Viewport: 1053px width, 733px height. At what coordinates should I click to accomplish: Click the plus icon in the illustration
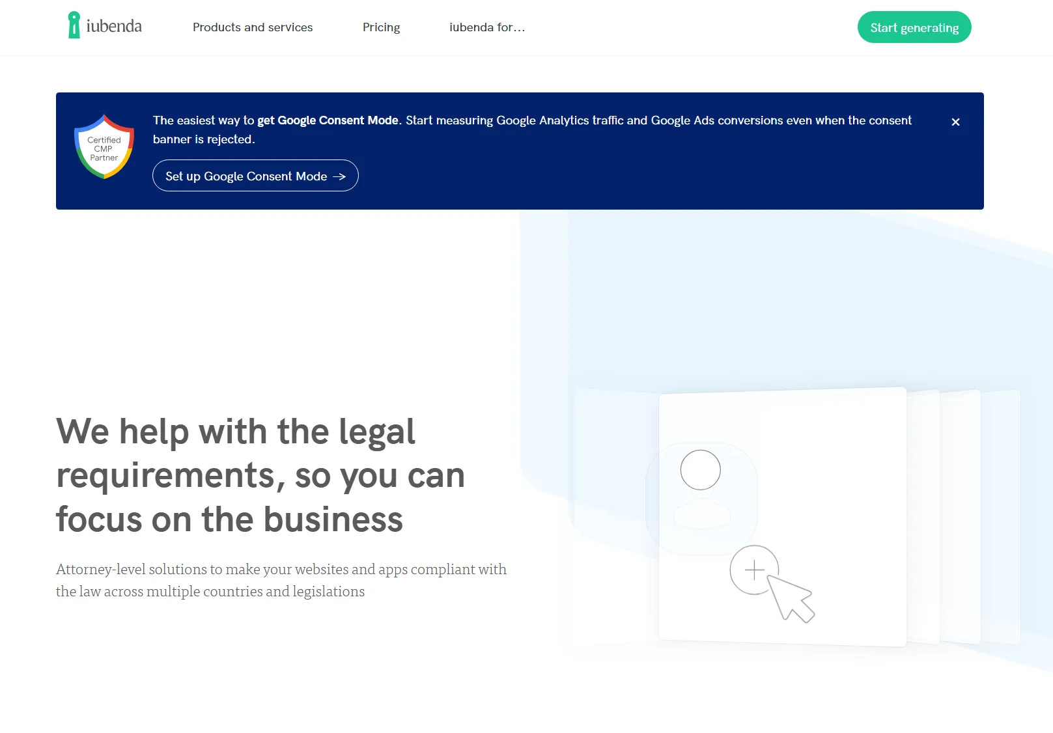(754, 570)
